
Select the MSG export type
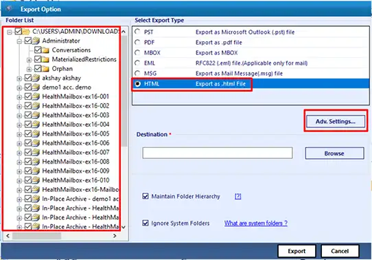point(137,73)
